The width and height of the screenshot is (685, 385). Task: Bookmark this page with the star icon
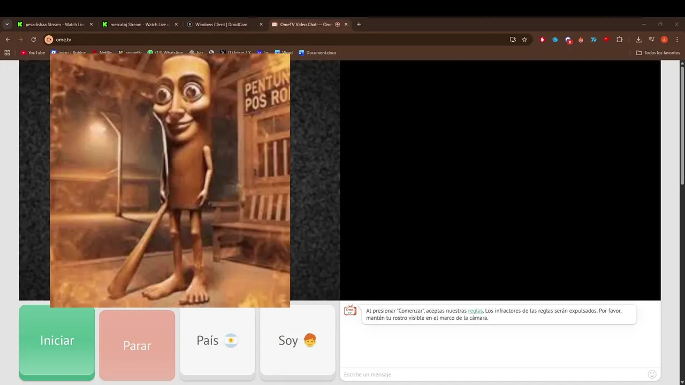click(x=524, y=40)
